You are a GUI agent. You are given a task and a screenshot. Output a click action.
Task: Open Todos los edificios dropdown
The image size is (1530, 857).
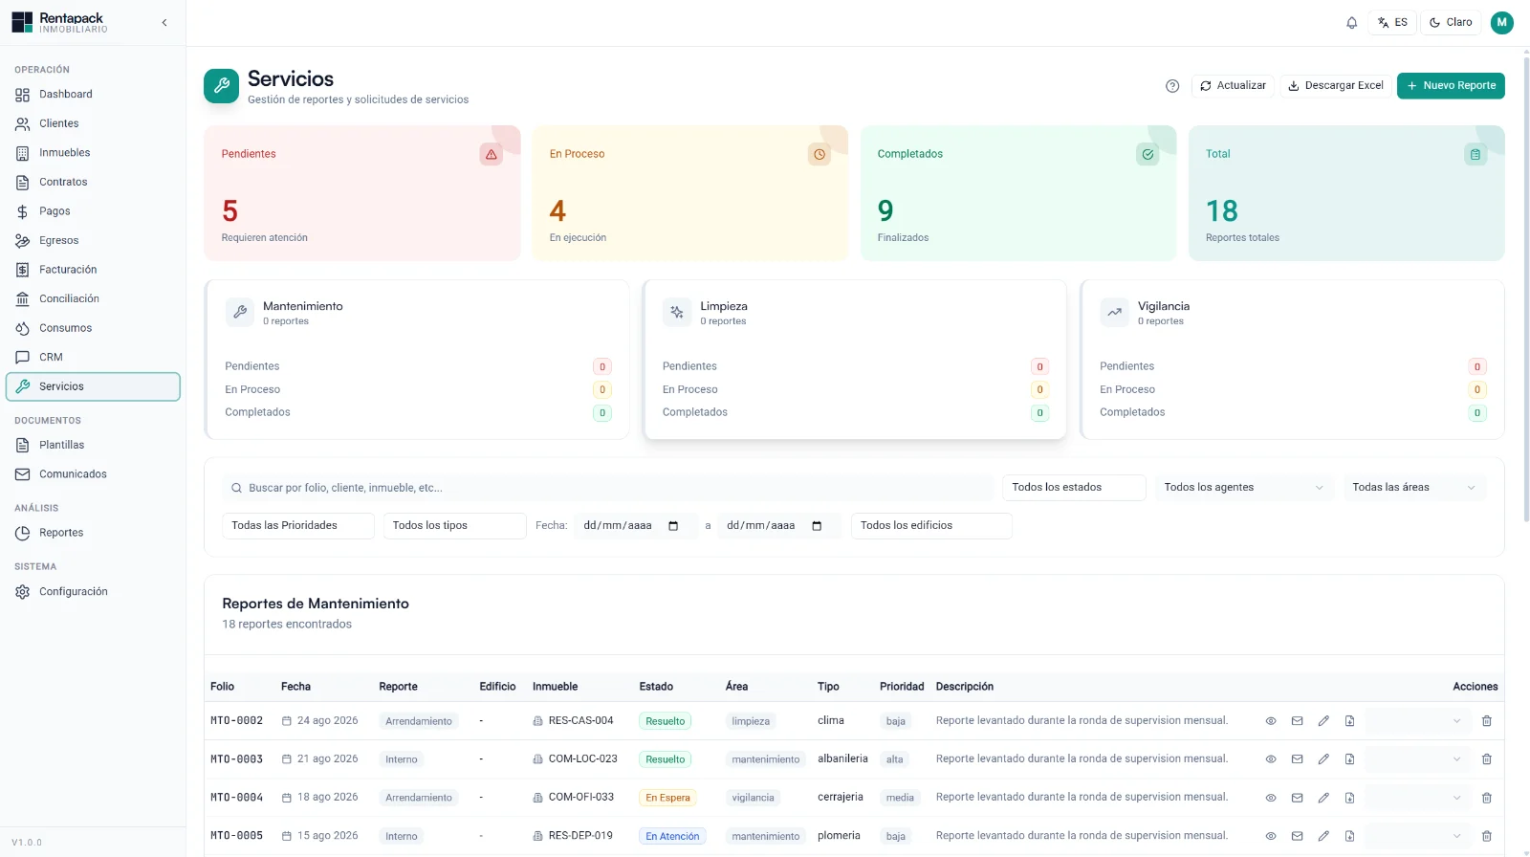click(931, 526)
